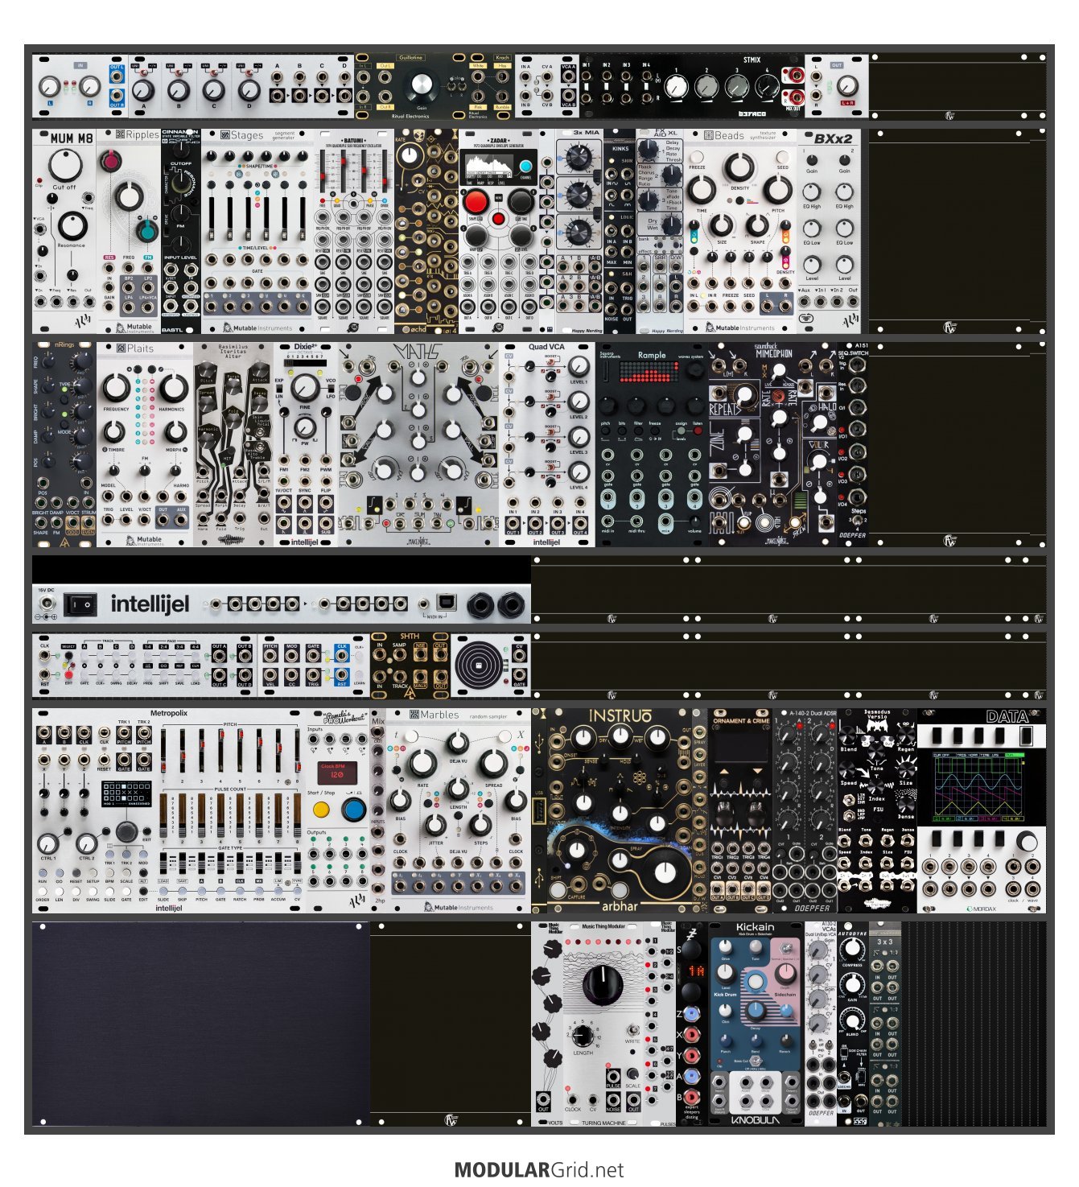Click the Plaits HARMONICS knob

click(174, 389)
